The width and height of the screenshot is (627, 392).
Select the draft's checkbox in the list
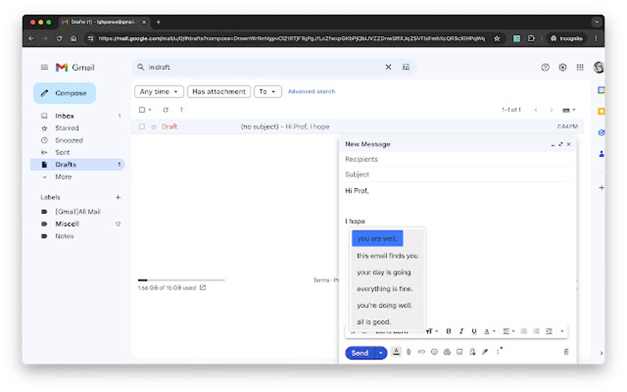point(141,127)
